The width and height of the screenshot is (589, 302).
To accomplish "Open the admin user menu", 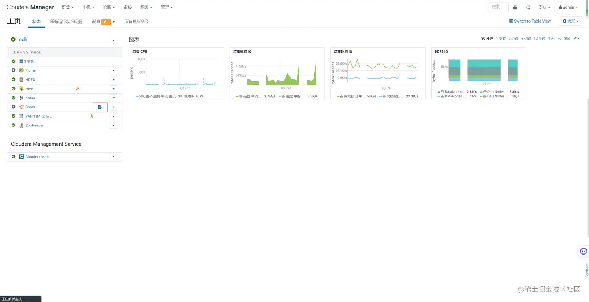I will (568, 7).
